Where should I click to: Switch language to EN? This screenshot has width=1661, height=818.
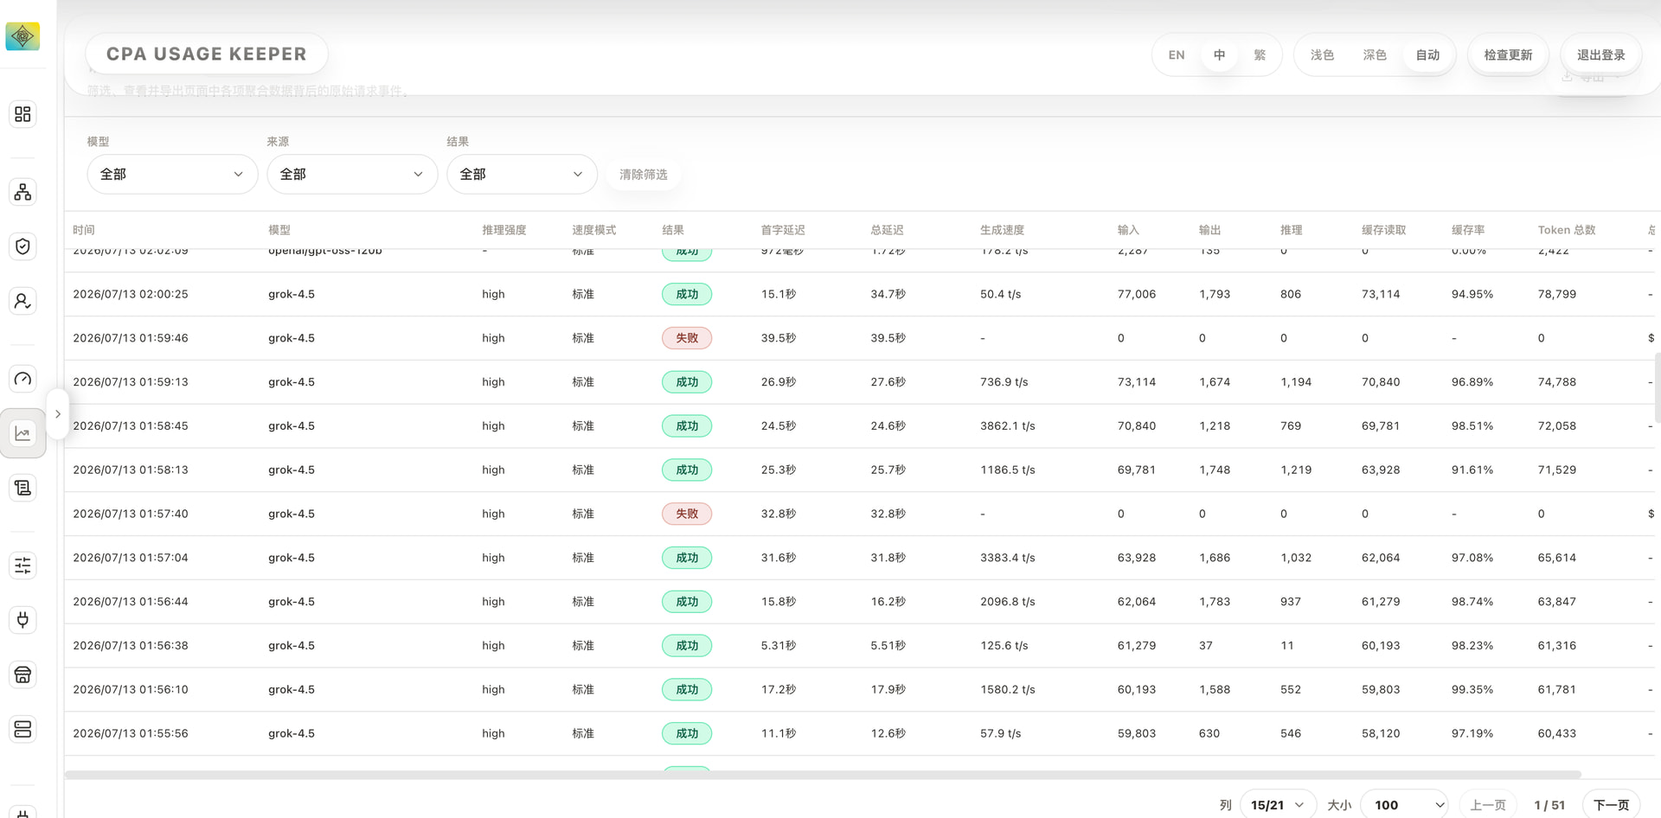coord(1177,55)
